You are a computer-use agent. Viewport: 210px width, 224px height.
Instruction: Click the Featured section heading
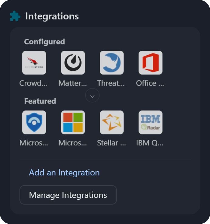[40, 101]
